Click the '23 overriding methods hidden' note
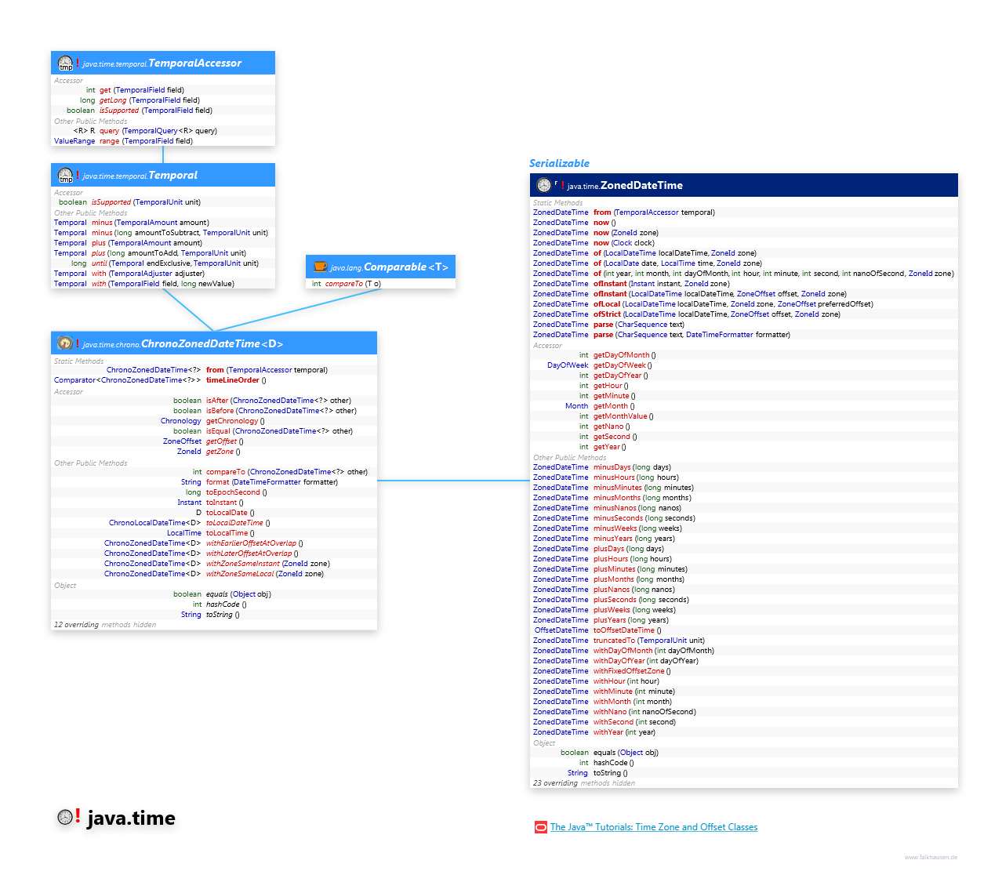Image resolution: width=1002 pixels, height=893 pixels. tap(583, 783)
